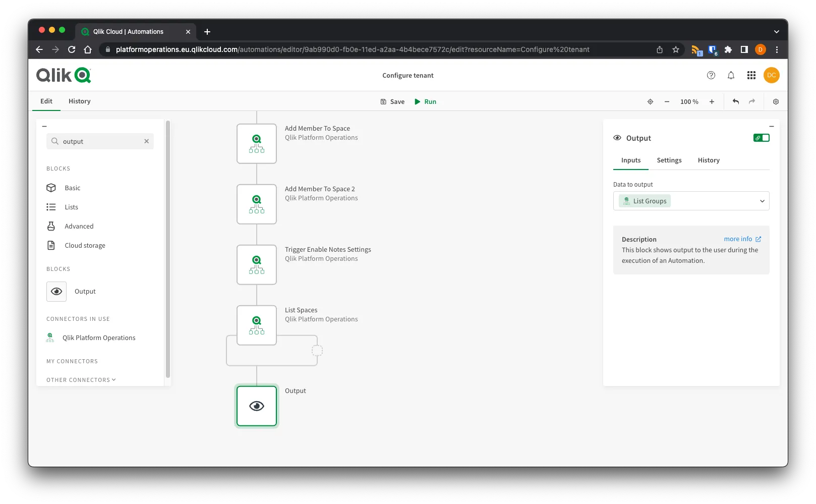This screenshot has width=816, height=504.
Task: Open the Data to output dropdown
Action: (x=691, y=201)
